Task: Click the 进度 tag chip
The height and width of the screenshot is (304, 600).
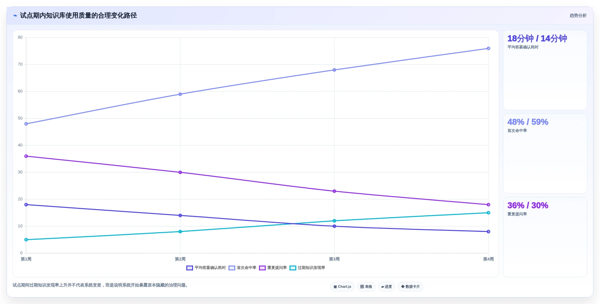Action: [386, 287]
